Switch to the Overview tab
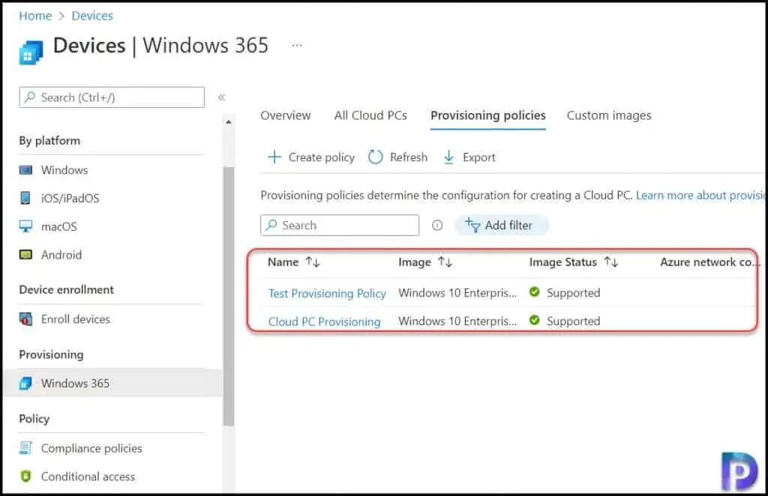Screen dimensions: 768x496 pos(286,115)
